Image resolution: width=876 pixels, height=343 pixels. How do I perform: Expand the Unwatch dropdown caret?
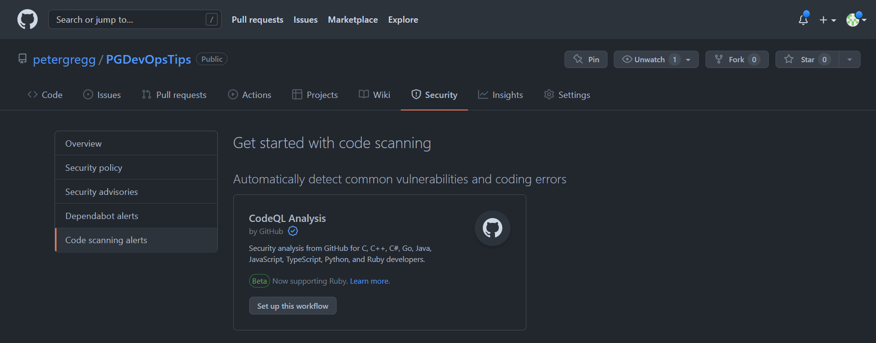[x=688, y=60]
